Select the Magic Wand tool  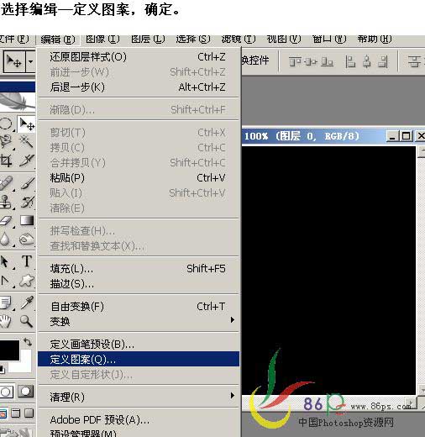pos(27,141)
